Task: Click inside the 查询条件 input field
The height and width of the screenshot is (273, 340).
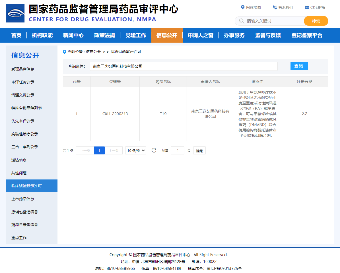Action: [184, 66]
